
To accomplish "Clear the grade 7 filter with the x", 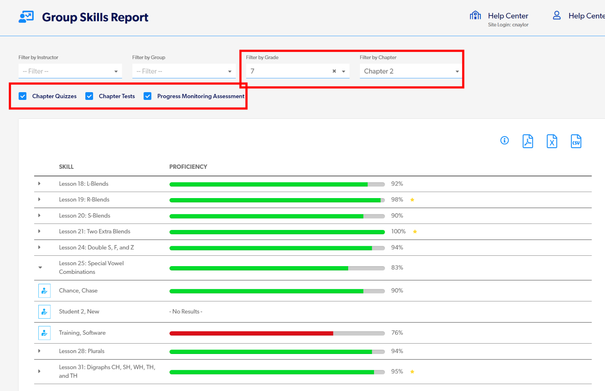I will (x=334, y=71).
